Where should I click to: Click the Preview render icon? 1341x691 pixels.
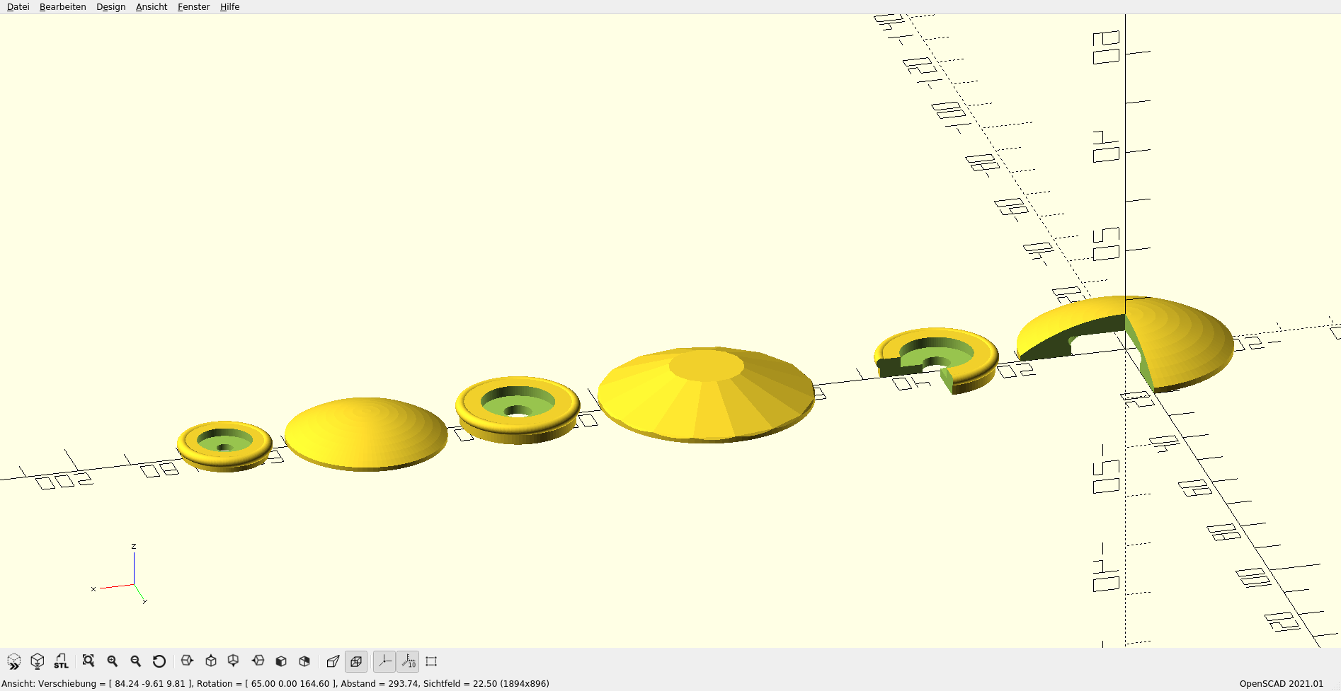(14, 661)
